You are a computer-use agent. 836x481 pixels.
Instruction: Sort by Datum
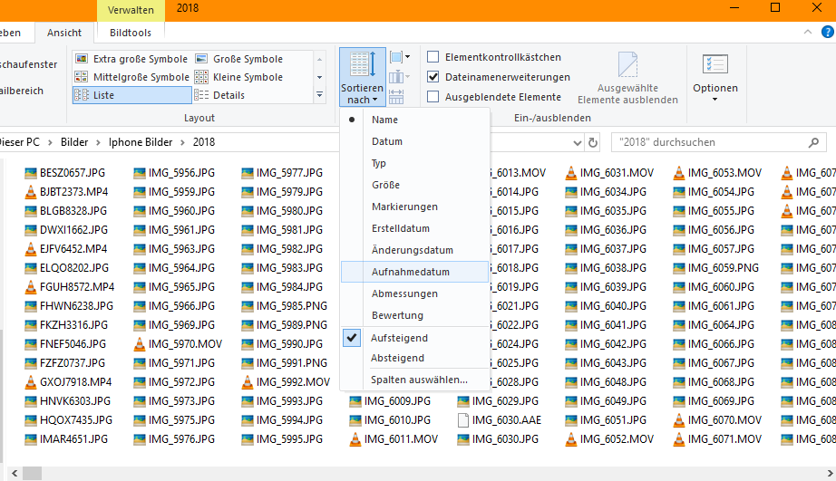[414, 141]
